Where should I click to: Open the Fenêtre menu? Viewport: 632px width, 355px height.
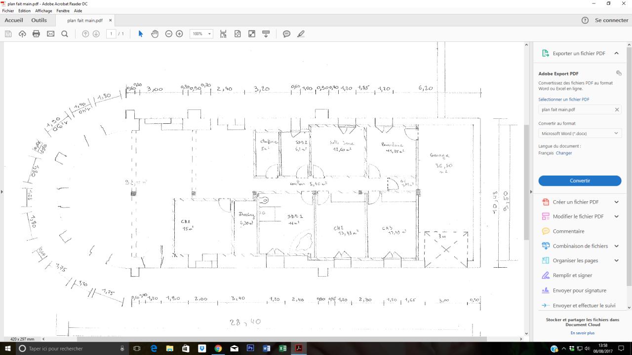[x=63, y=10]
